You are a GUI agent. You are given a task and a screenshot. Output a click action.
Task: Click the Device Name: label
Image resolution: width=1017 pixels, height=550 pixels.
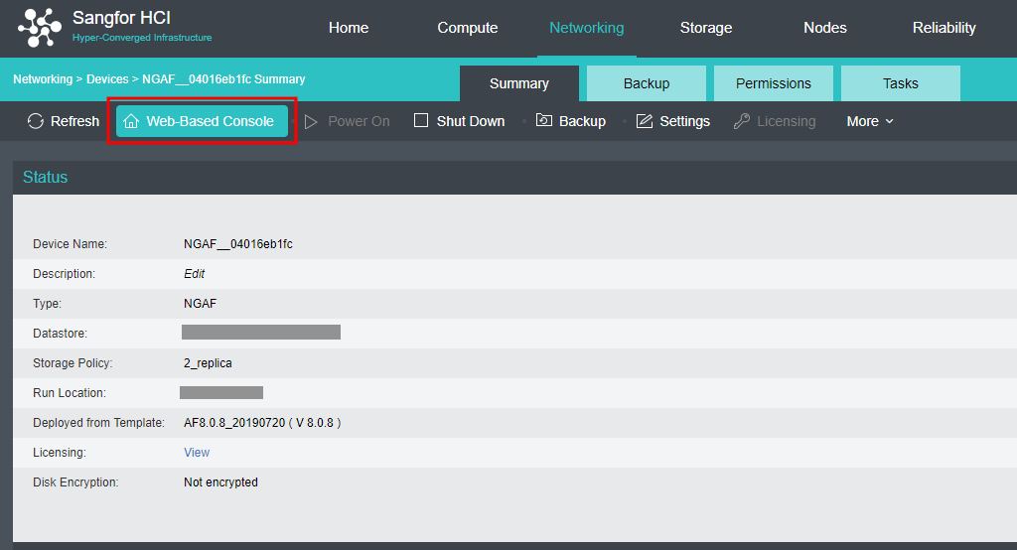point(71,244)
